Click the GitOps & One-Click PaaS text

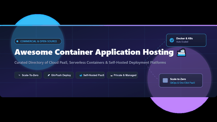(182, 83)
